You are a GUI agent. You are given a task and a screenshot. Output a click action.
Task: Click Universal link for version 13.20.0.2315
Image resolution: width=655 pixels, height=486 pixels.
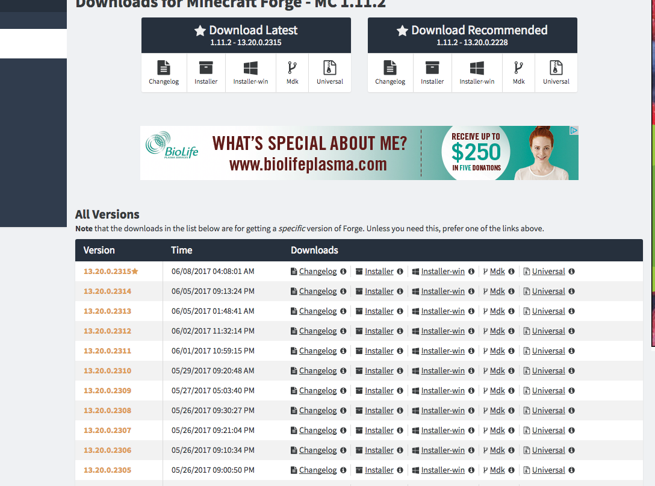pos(548,271)
